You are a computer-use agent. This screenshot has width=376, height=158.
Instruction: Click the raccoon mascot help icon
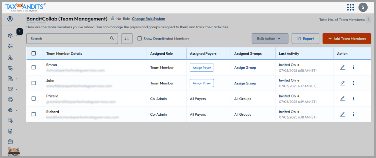pyautogui.click(x=14, y=152)
